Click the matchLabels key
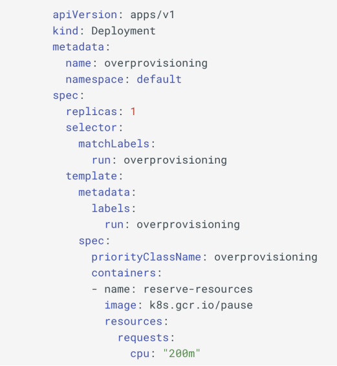337x366 pixels. click(114, 144)
